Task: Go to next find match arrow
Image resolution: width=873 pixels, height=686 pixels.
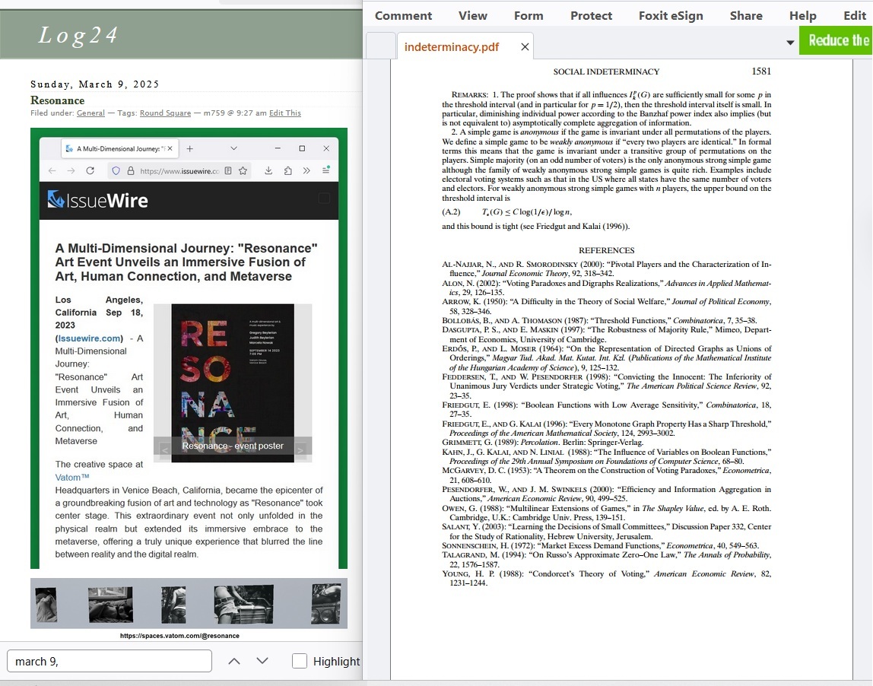Action: (x=262, y=661)
